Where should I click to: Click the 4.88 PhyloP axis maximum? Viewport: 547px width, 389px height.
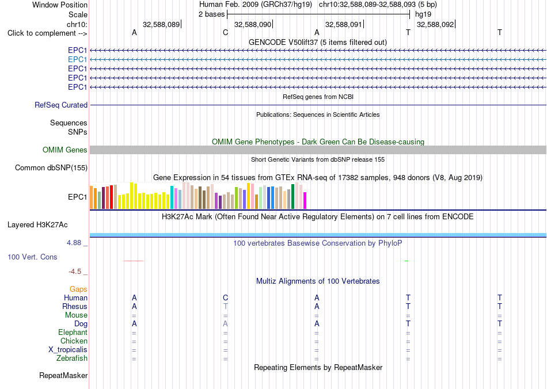(x=74, y=243)
